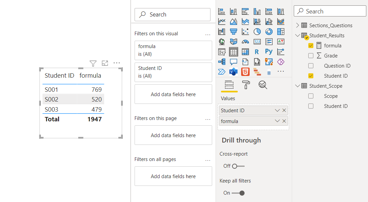This screenshot has height=202, width=368.
Task: Select the Power Automate visual
Action: (222, 72)
